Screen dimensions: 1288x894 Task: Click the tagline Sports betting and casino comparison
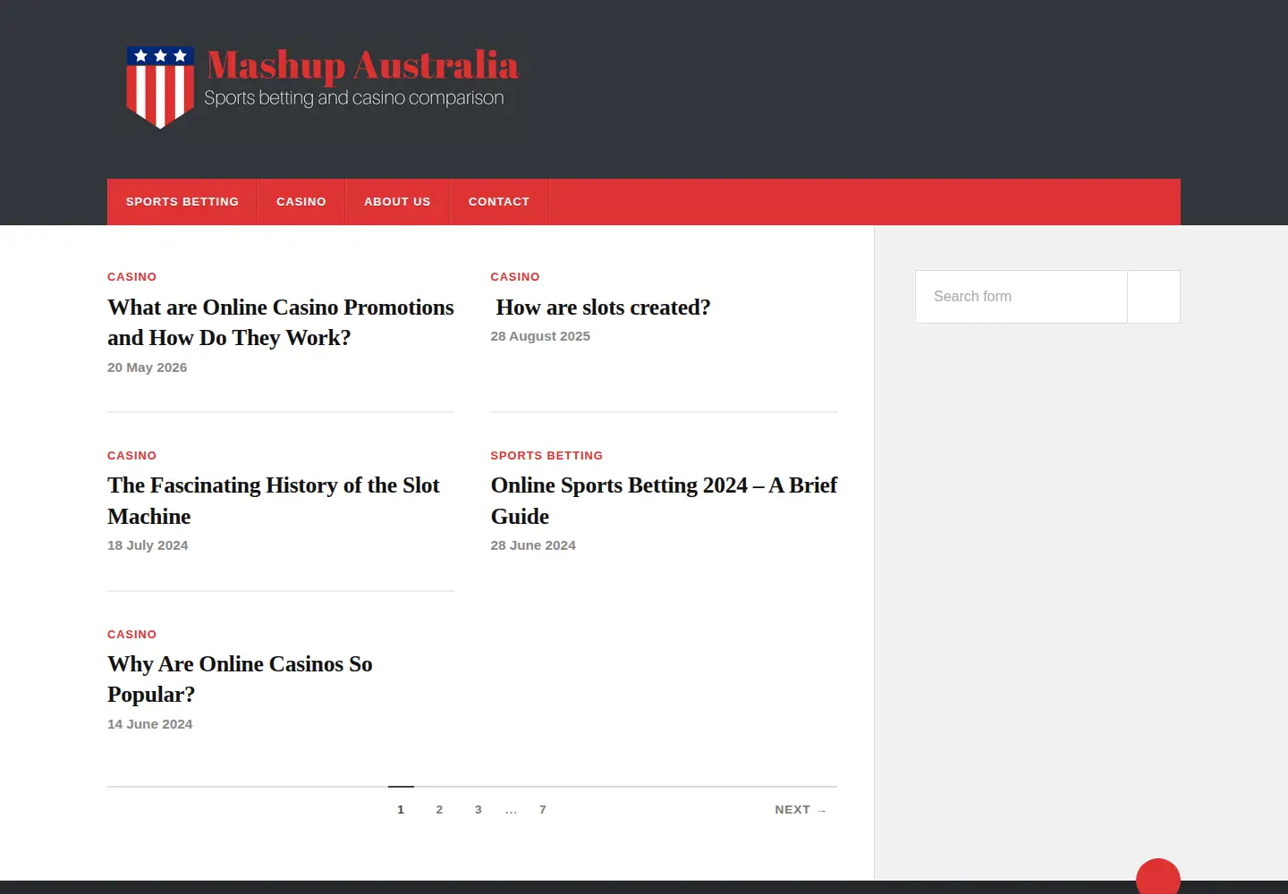click(x=354, y=98)
